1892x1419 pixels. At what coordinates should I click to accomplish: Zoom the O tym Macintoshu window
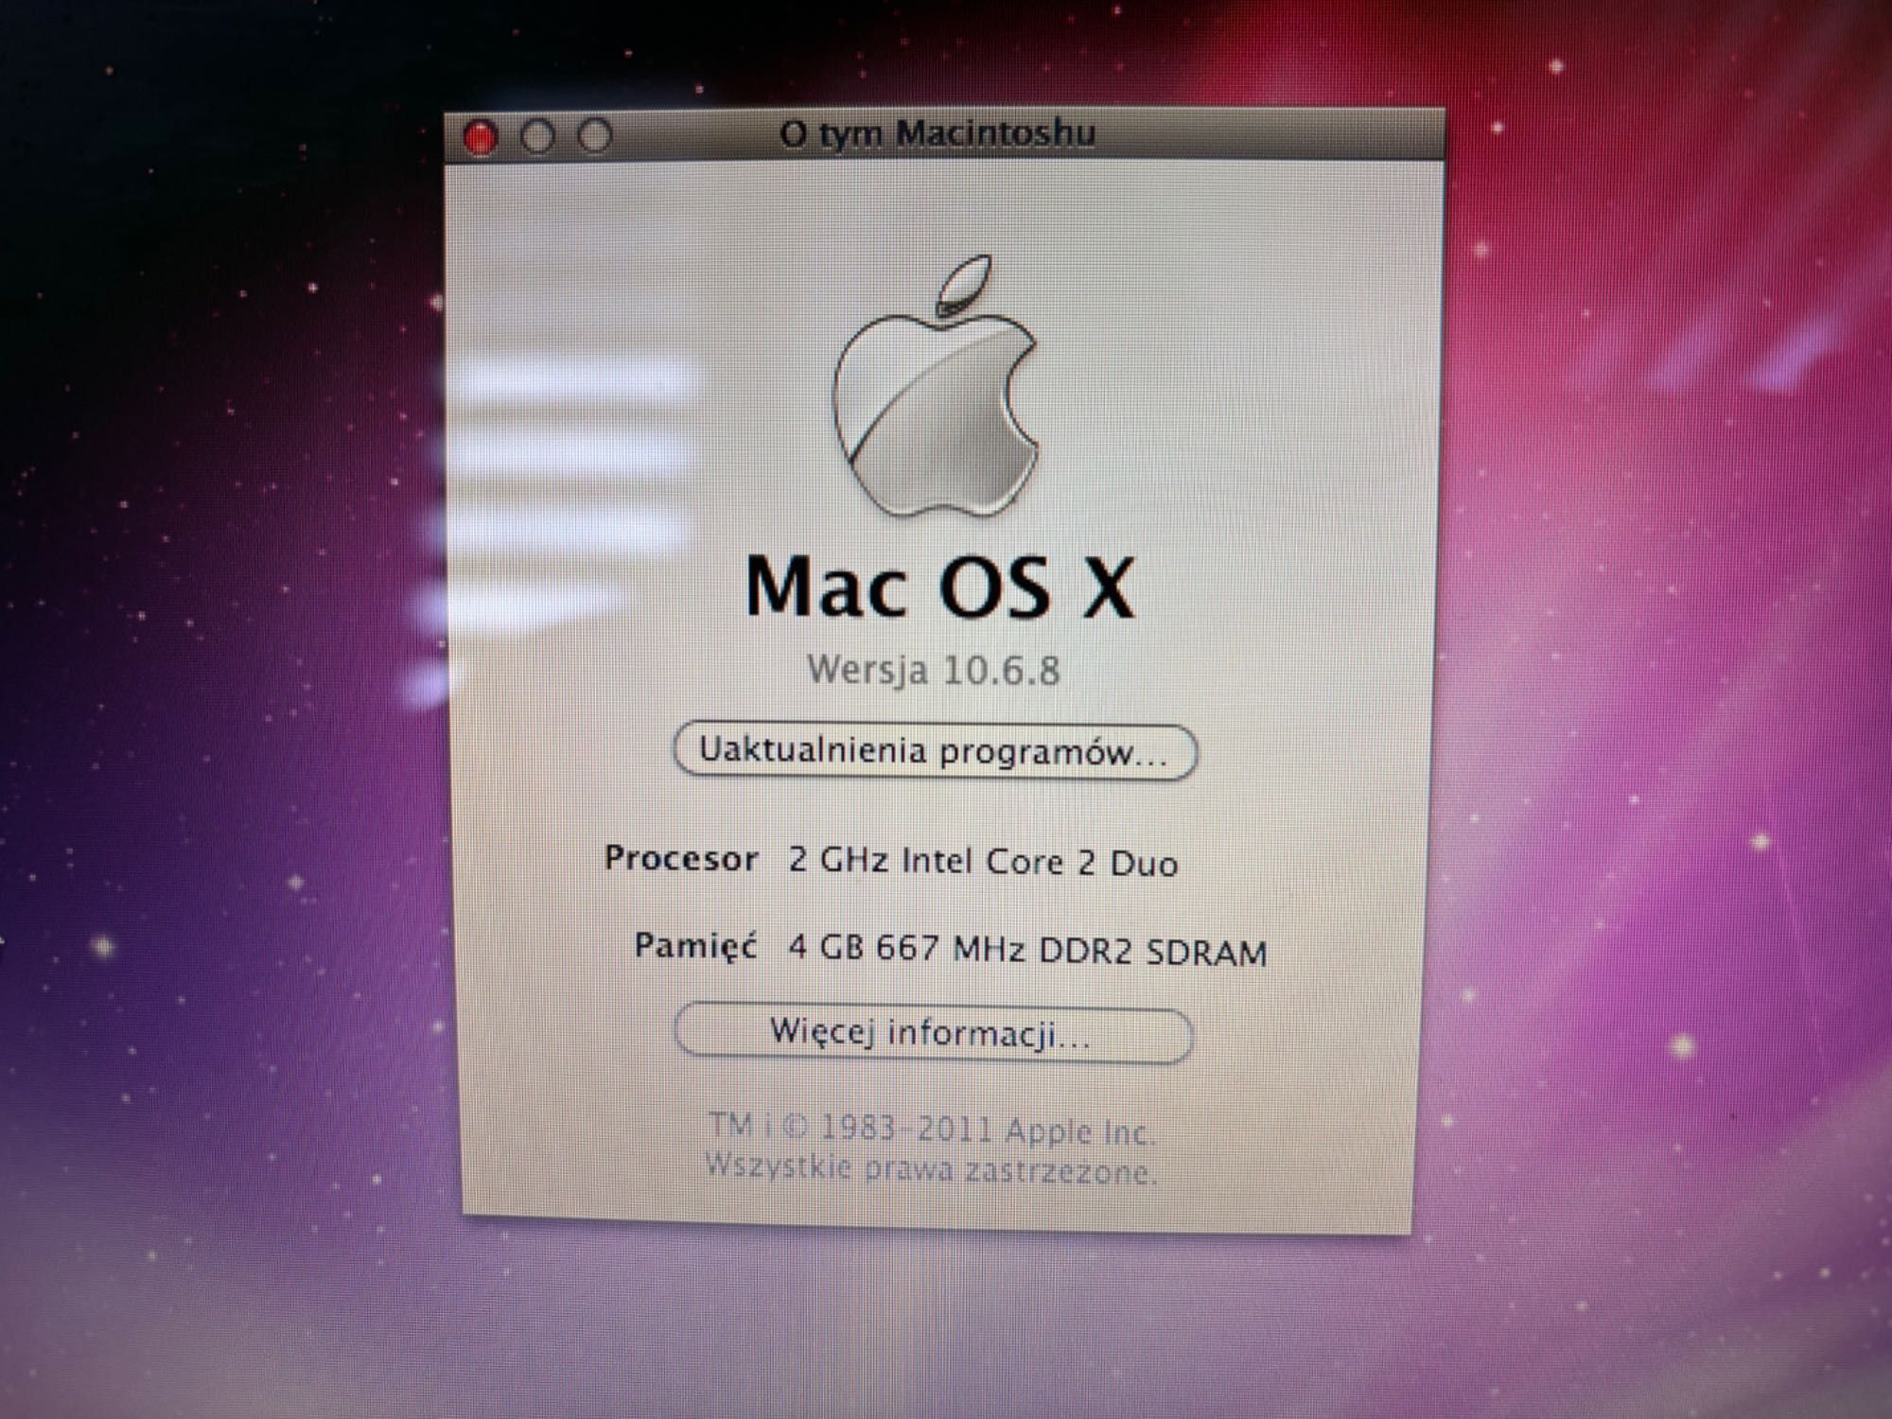tap(595, 137)
